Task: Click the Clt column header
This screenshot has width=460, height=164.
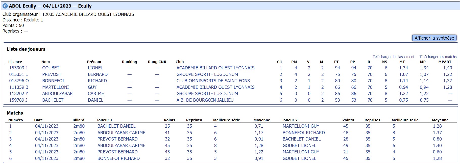Action: click(x=279, y=62)
